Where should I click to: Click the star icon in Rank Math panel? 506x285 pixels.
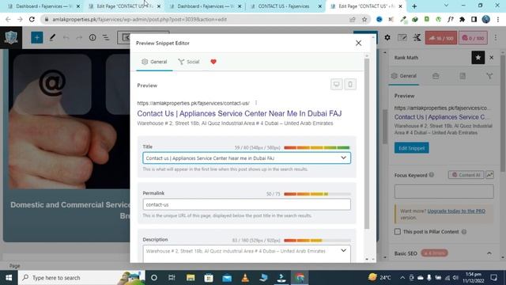click(478, 58)
